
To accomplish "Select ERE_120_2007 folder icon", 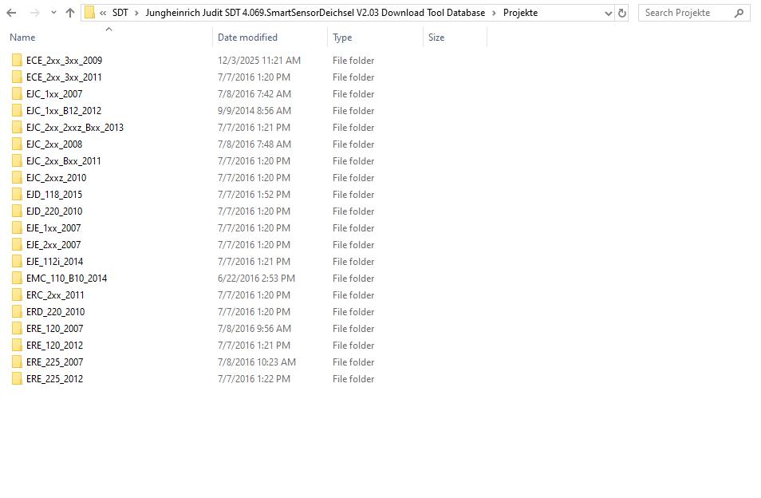I will pyautogui.click(x=17, y=328).
